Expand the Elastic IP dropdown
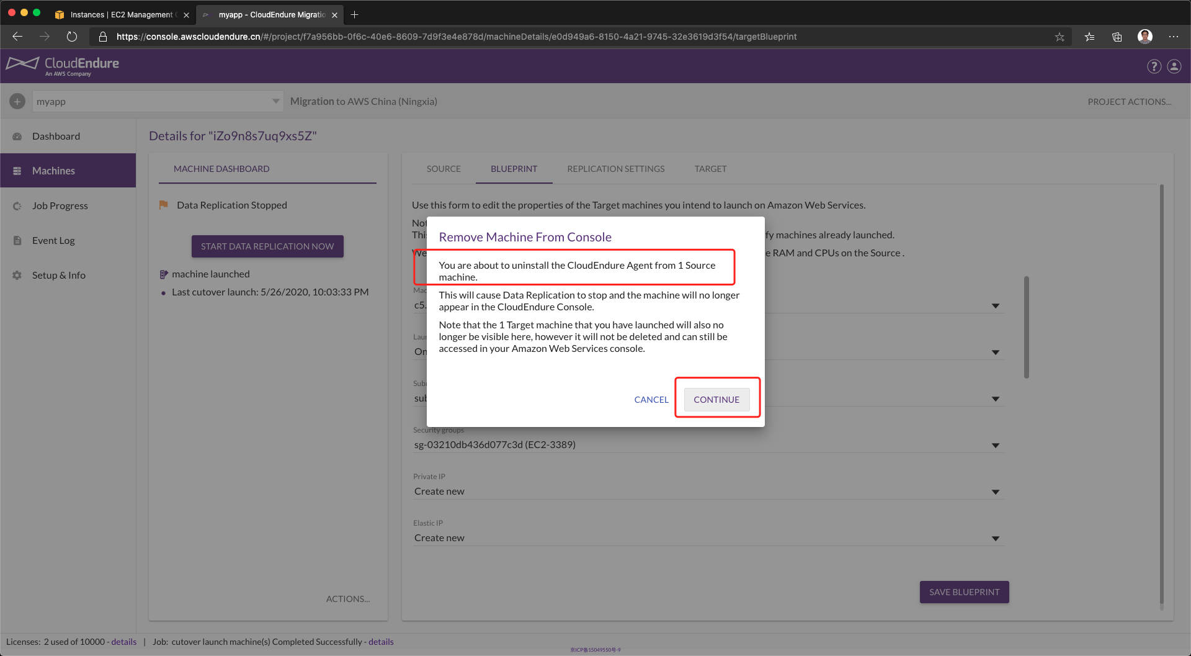 [995, 538]
